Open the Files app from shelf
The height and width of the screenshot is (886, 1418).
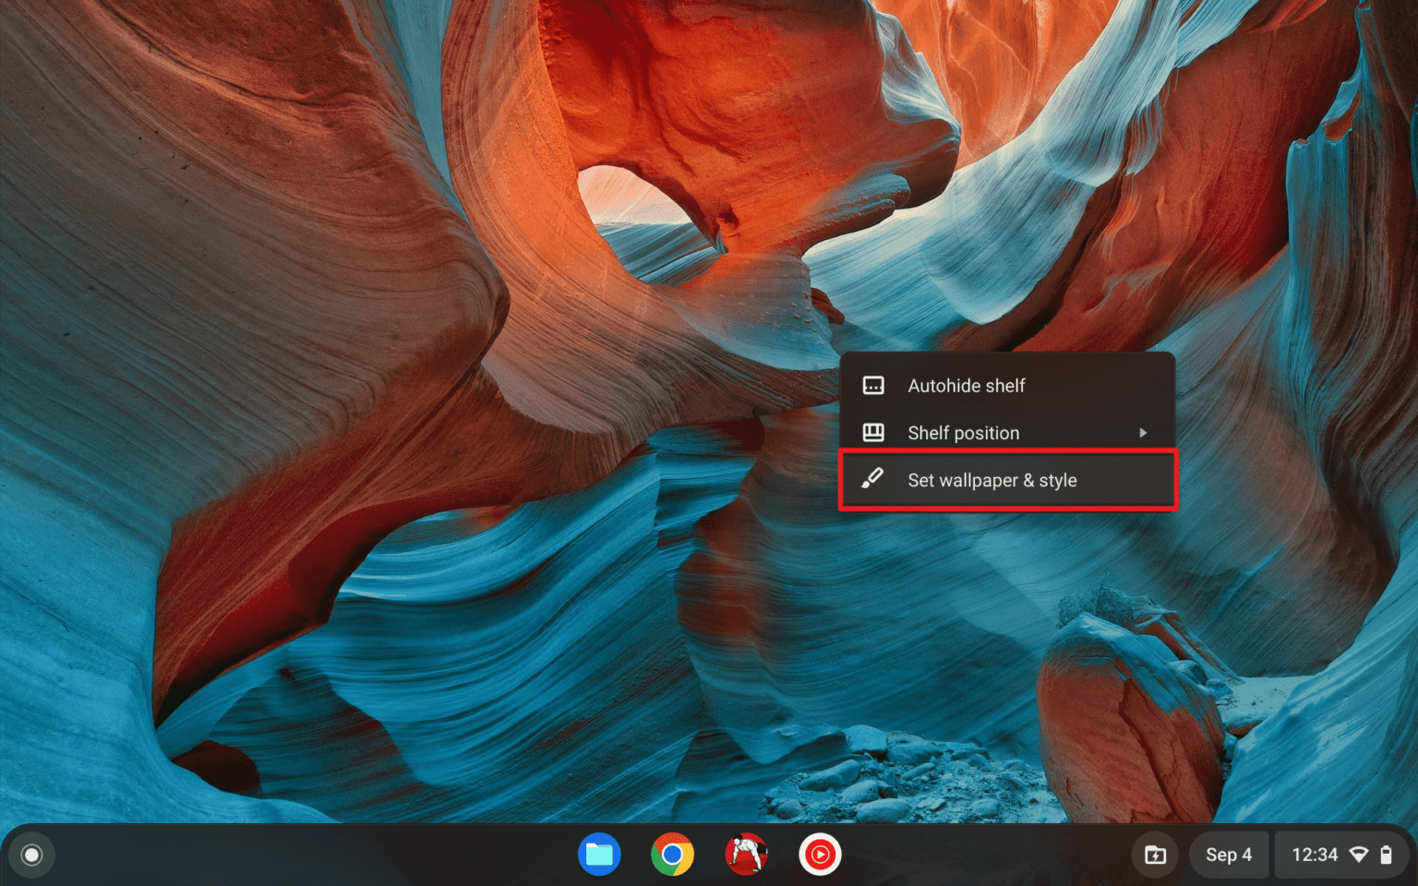599,855
